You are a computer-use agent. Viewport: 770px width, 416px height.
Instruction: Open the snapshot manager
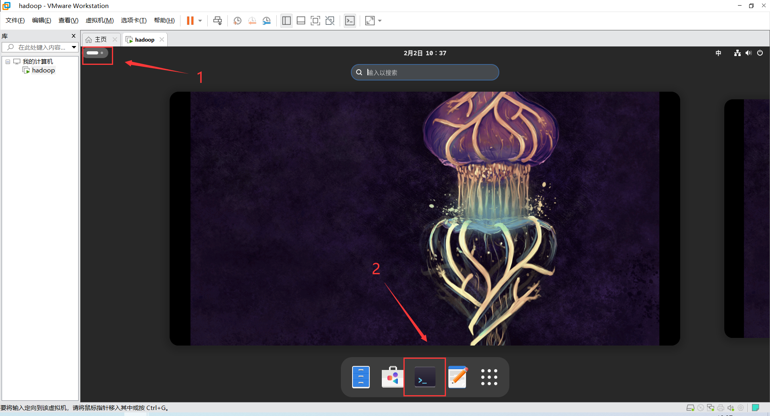[267, 20]
